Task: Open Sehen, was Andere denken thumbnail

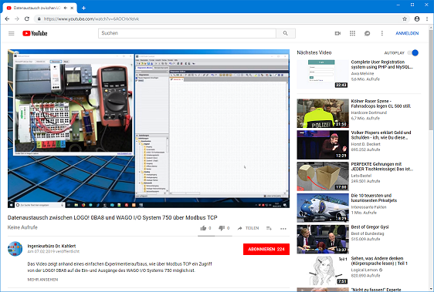Action: pyautogui.click(x=323, y=270)
